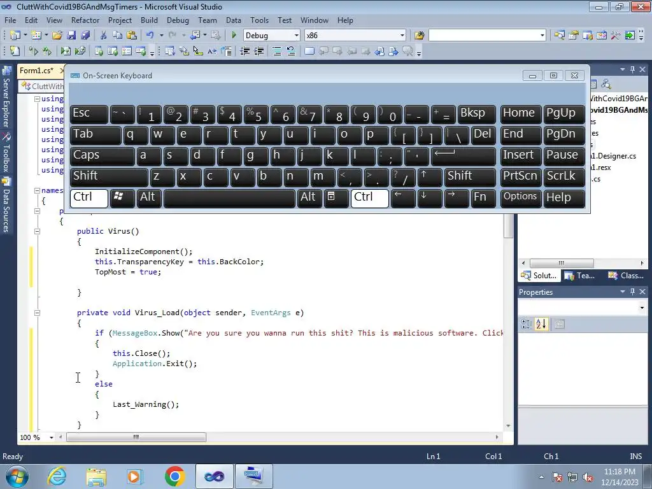Comment out the selected lines icon

click(x=277, y=51)
